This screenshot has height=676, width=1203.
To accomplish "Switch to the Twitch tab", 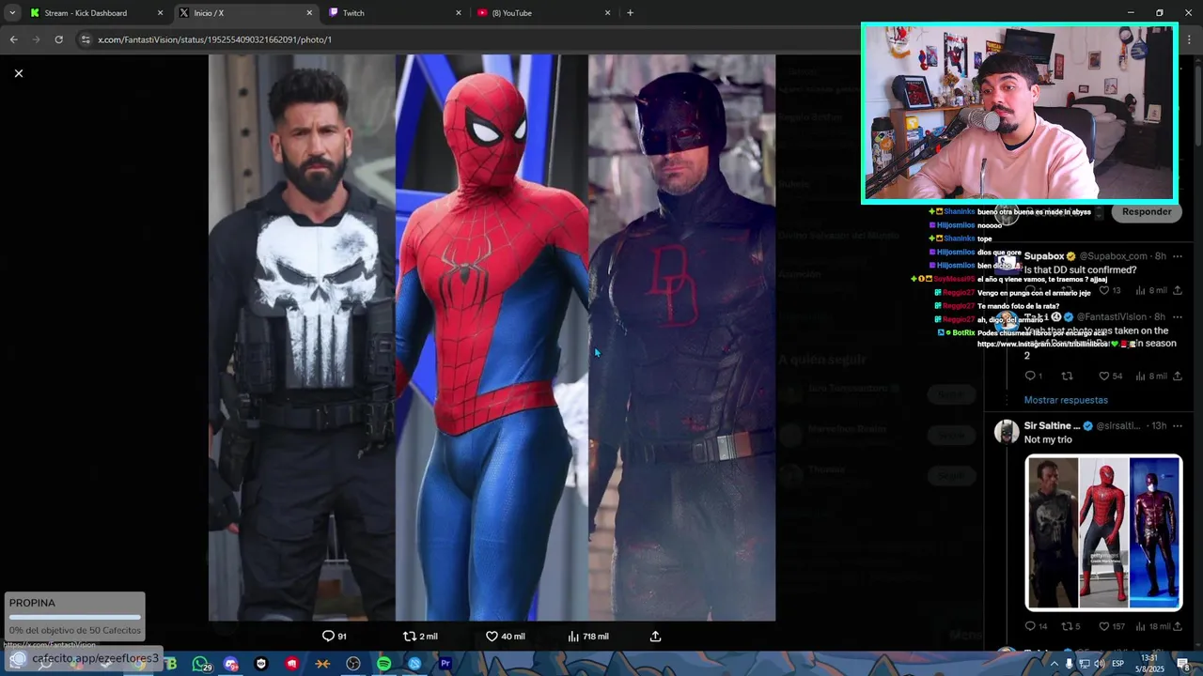I will pos(395,13).
